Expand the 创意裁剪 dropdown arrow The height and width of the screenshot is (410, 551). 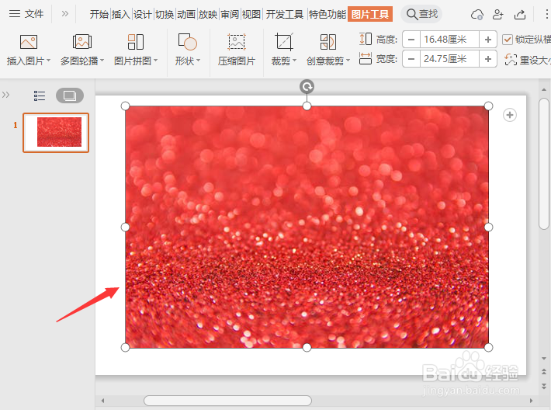[348, 61]
